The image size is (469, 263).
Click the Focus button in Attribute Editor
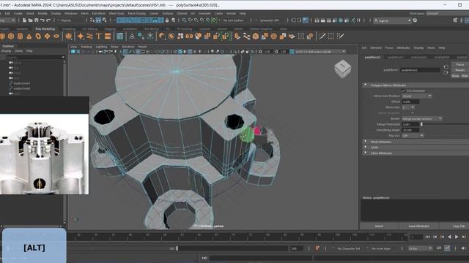460,64
